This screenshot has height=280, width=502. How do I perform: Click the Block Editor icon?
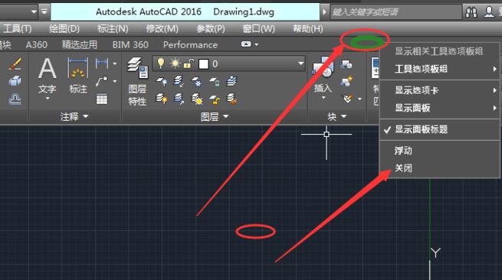[x=346, y=82]
